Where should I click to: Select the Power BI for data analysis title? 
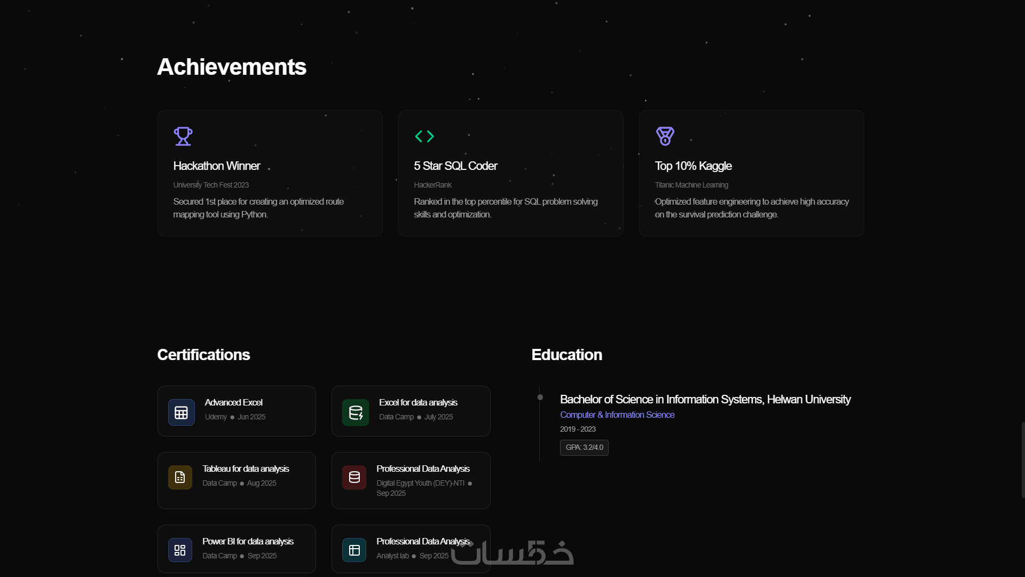coord(248,541)
